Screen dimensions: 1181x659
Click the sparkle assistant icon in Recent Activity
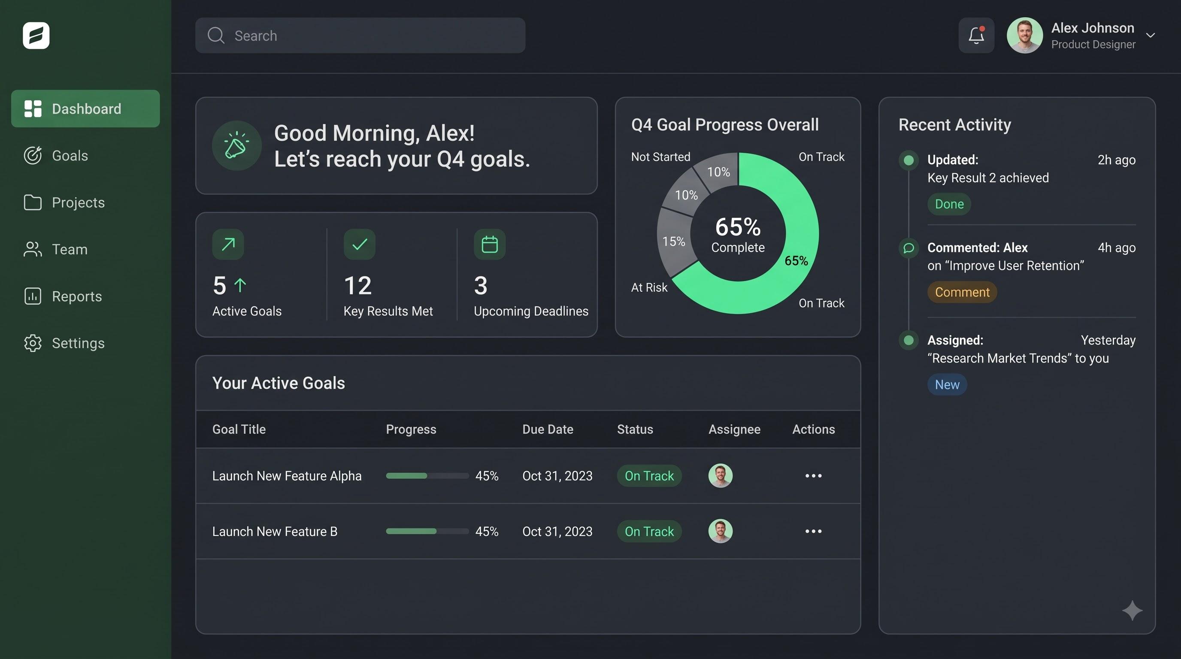click(1132, 611)
